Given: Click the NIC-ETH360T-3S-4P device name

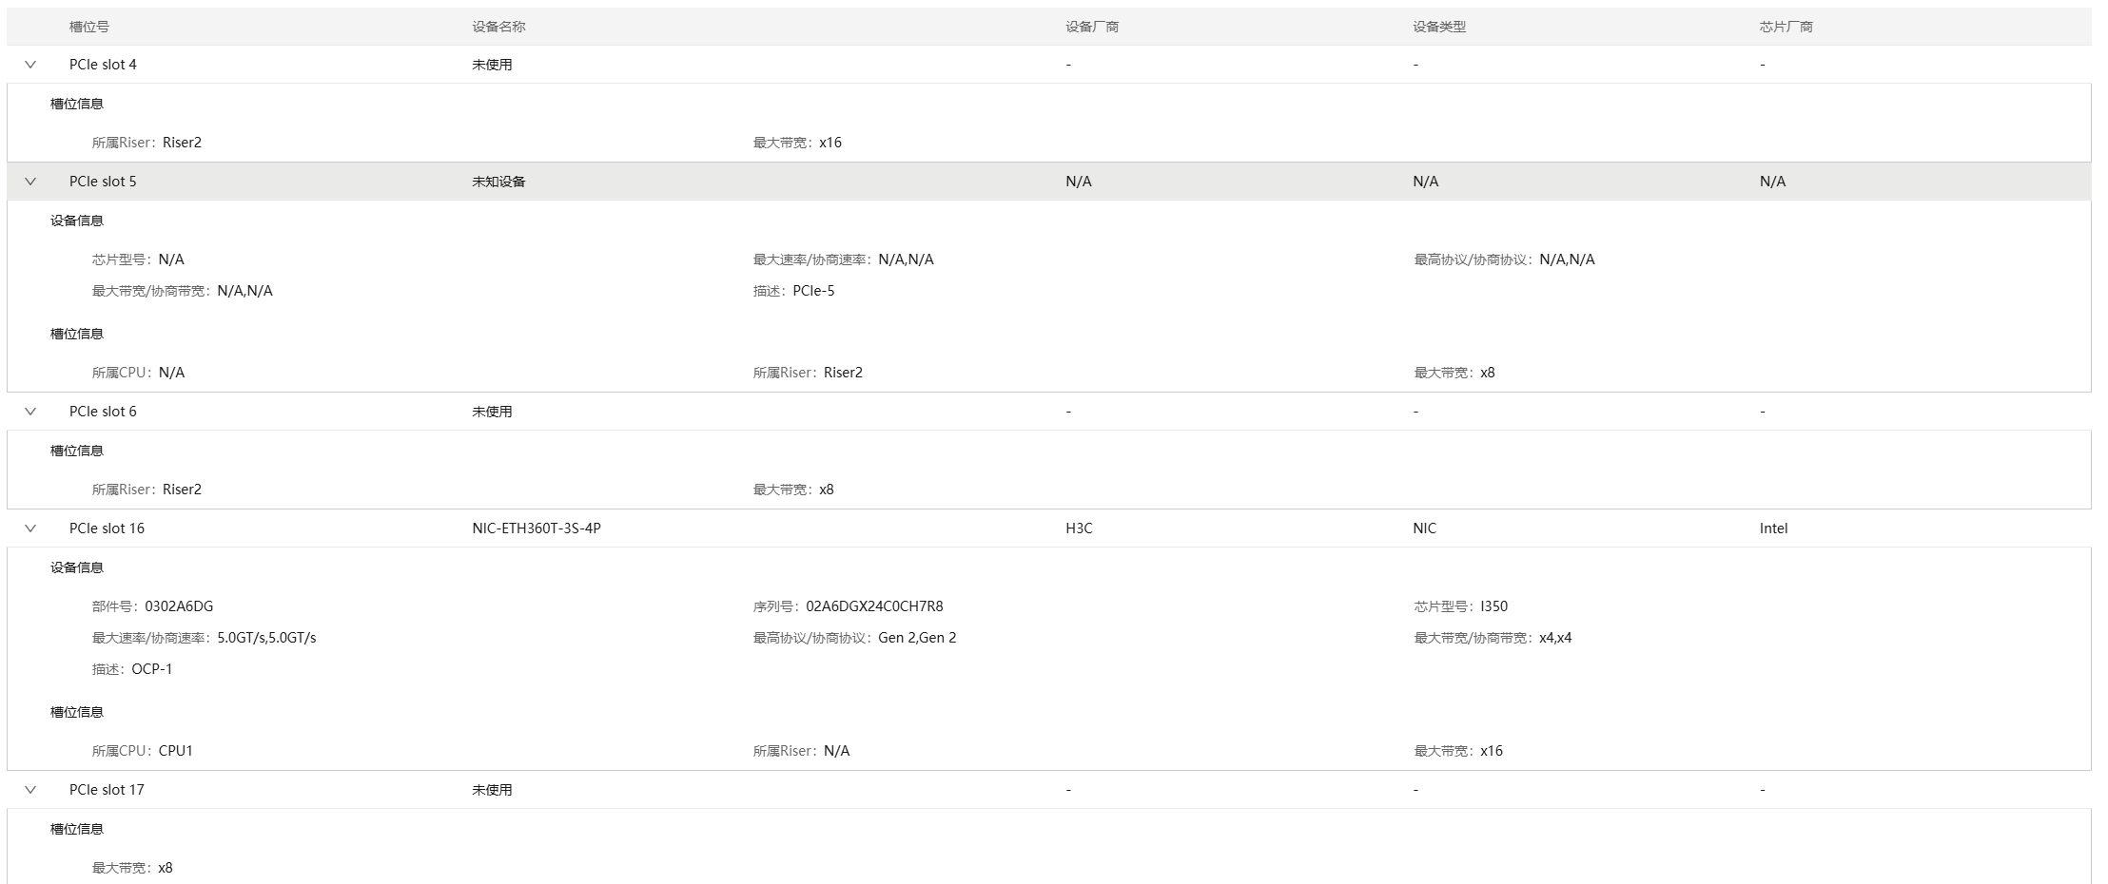Looking at the screenshot, I should tap(536, 528).
